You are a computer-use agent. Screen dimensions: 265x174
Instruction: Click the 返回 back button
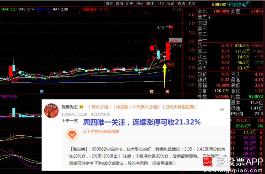pos(191,3)
